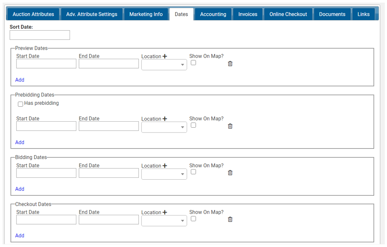
Task: Click the add Location plus icon under Preview Dates
Action: pyautogui.click(x=165, y=56)
